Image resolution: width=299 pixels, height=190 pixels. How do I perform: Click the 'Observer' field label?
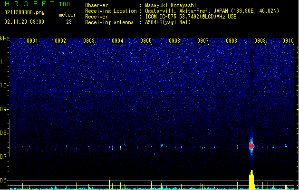(96, 5)
